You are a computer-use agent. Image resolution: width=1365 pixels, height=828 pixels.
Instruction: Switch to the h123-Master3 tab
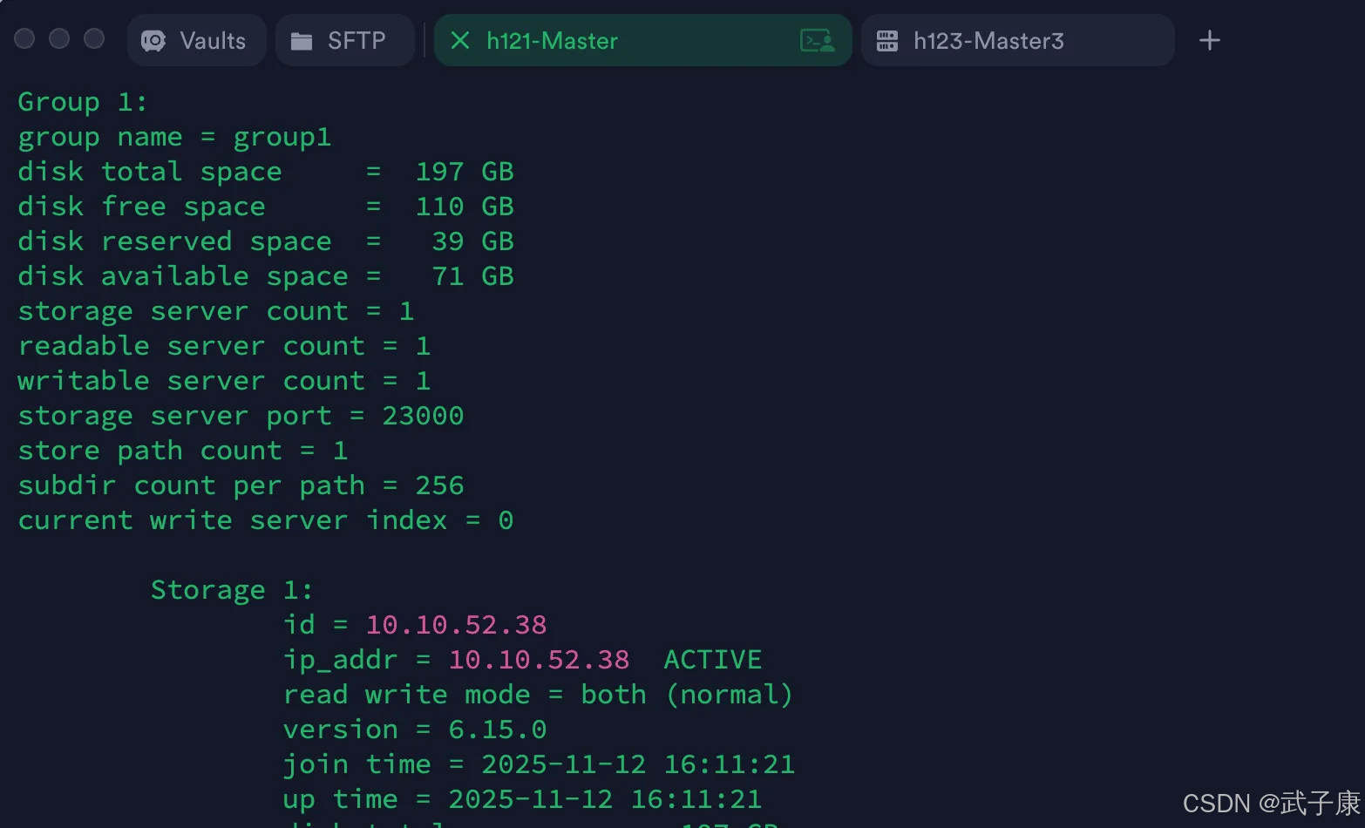[1017, 40]
